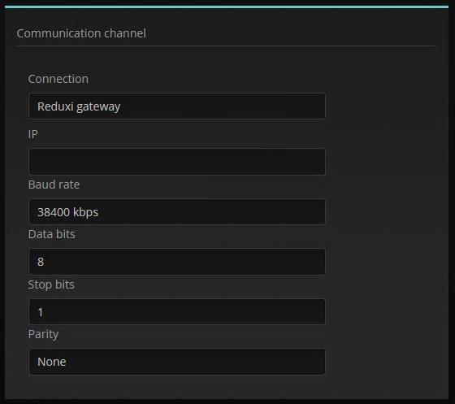Click the 'None' parity value

click(x=52, y=362)
